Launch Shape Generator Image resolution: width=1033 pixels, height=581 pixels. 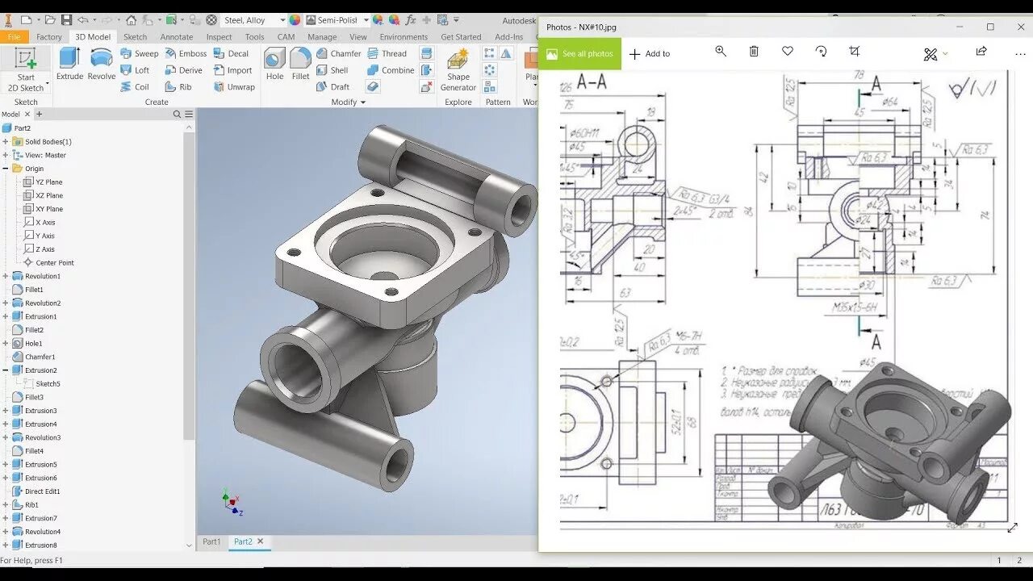pos(458,70)
